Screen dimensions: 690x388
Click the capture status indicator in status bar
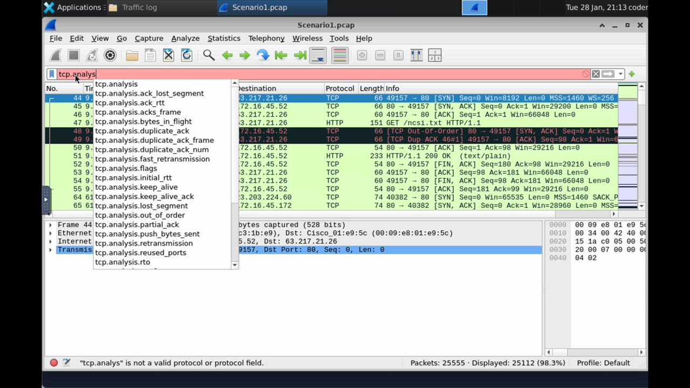54,363
